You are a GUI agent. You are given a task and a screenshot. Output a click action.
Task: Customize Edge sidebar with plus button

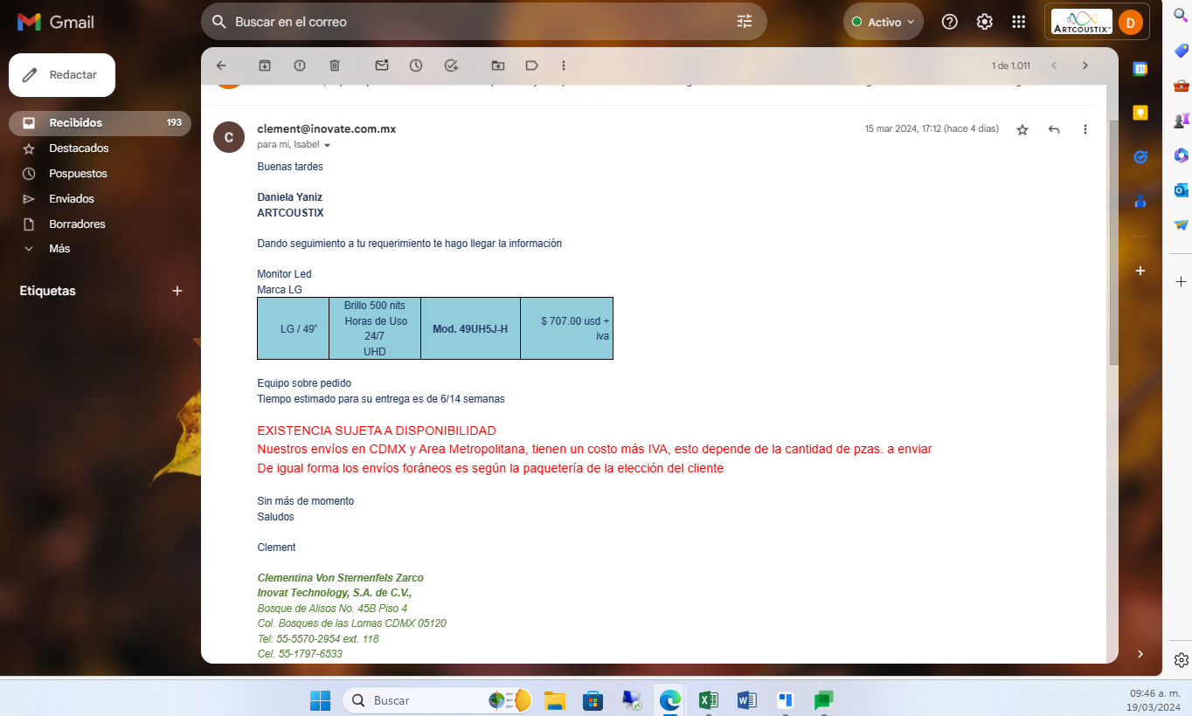point(1181,282)
